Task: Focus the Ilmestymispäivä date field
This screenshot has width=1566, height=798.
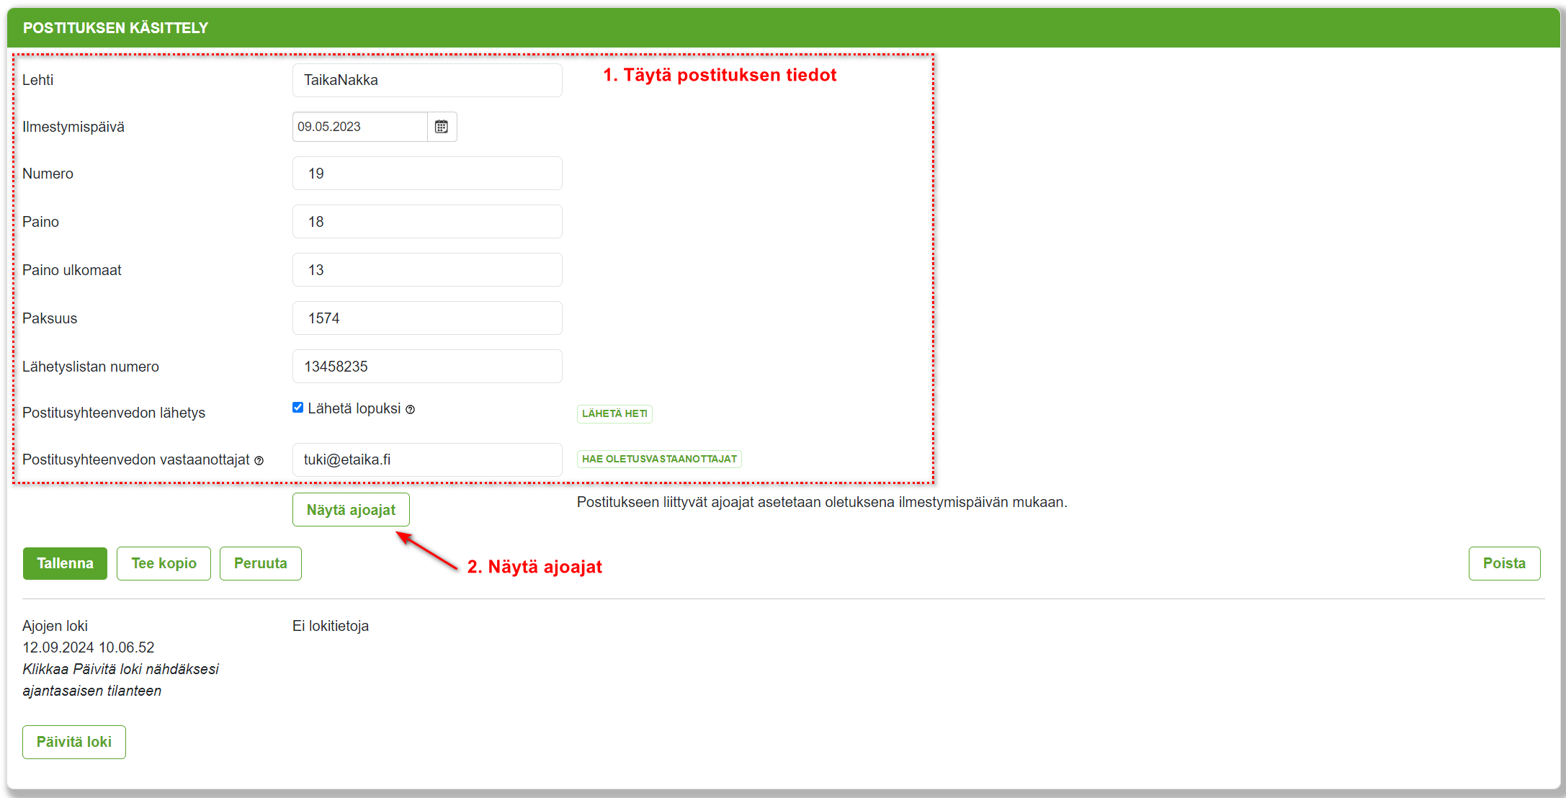Action: click(x=360, y=127)
